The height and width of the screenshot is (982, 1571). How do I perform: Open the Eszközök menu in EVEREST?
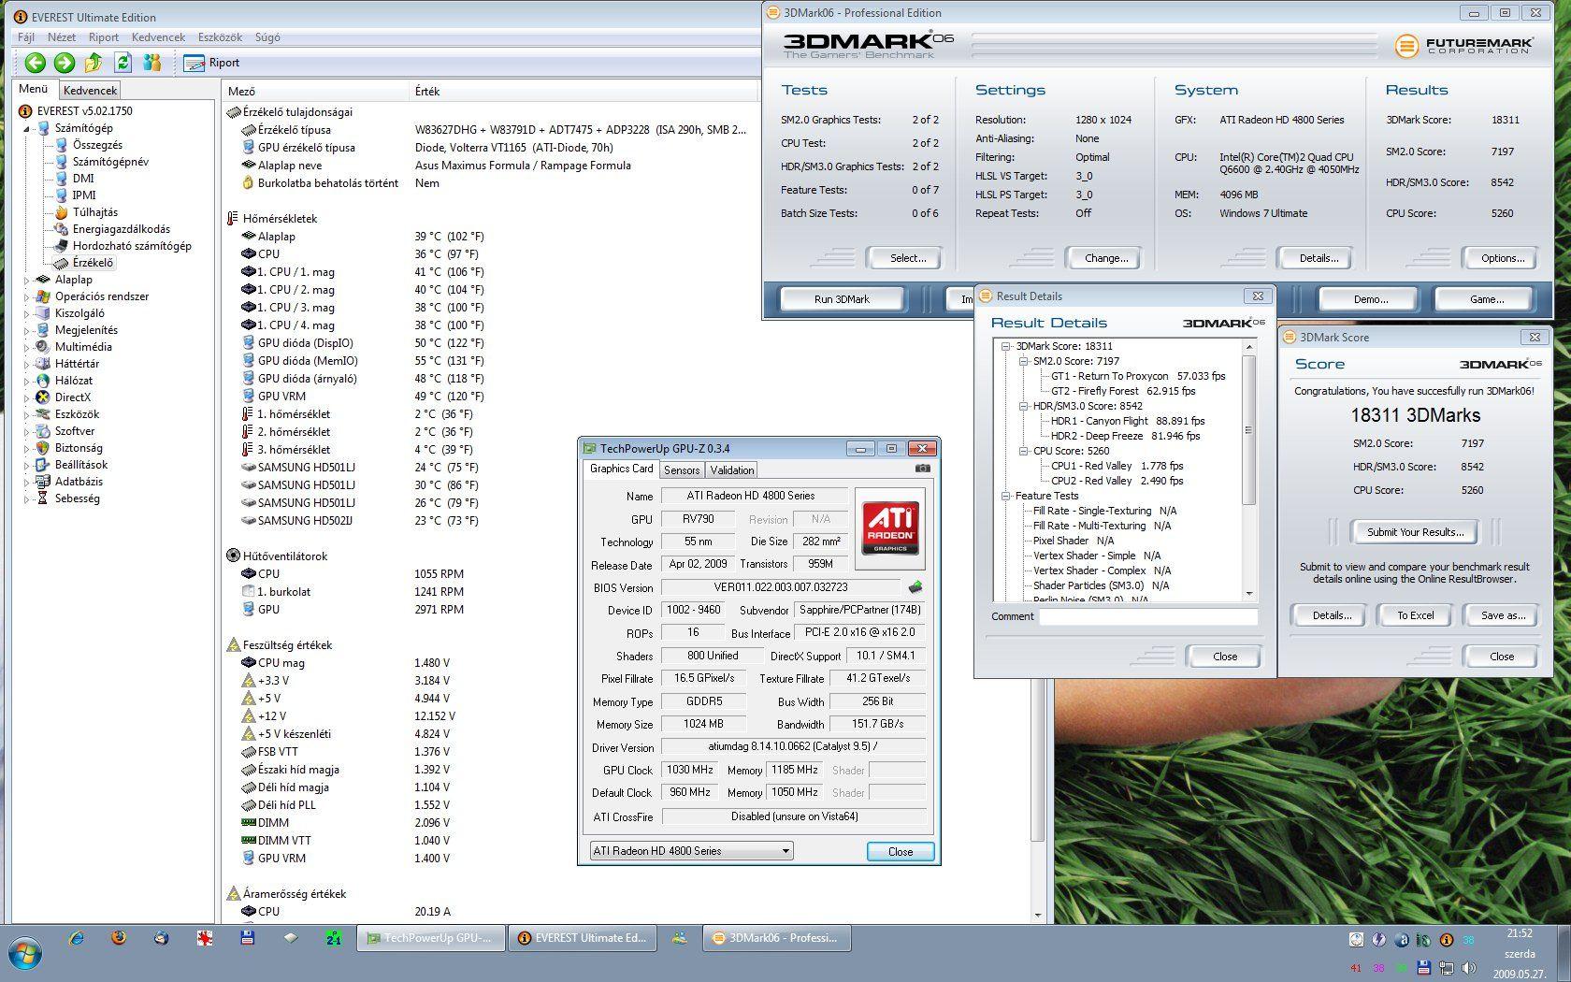click(x=220, y=37)
